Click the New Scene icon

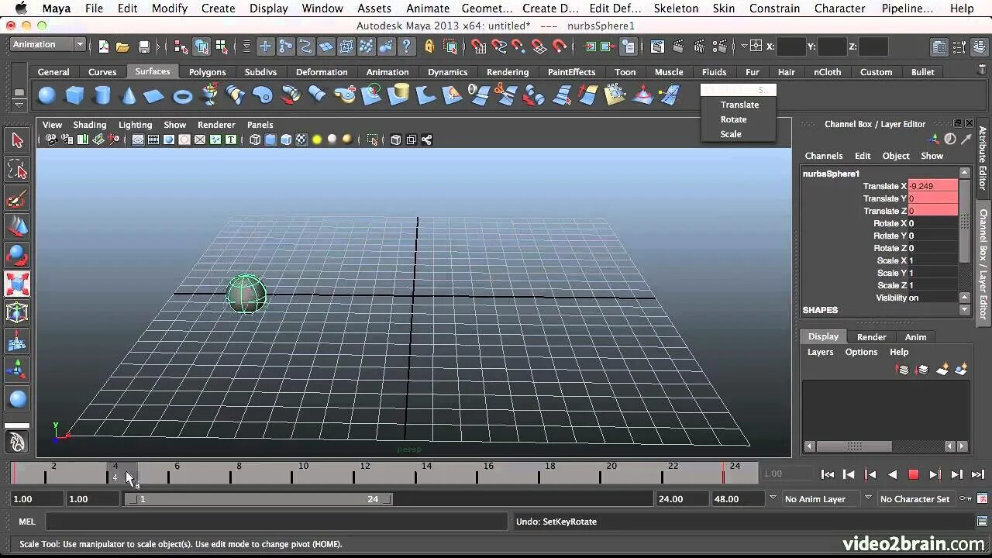point(104,46)
